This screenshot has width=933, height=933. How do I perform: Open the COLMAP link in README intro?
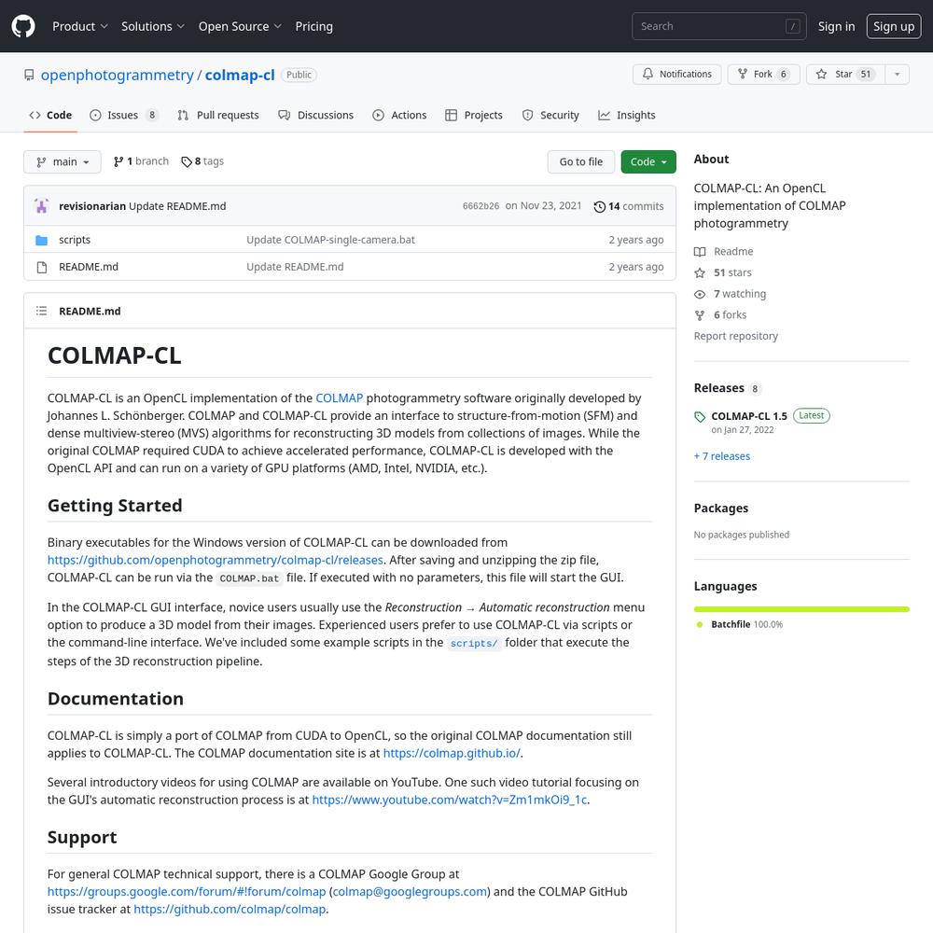(340, 398)
